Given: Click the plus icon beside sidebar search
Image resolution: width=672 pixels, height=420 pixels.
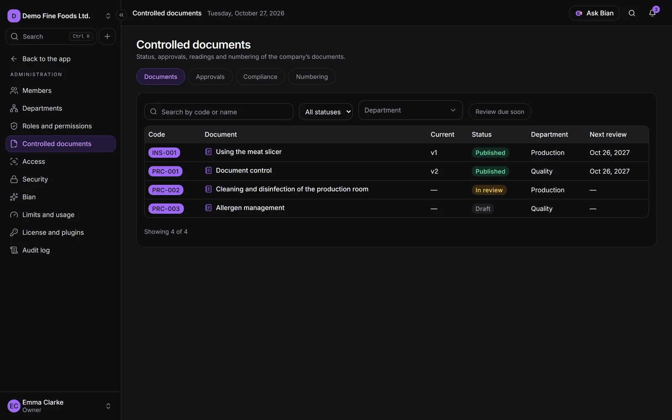Looking at the screenshot, I should (107, 37).
